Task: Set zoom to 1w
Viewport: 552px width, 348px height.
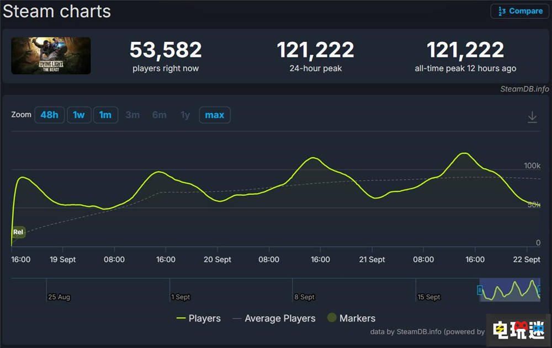Action: coord(79,115)
